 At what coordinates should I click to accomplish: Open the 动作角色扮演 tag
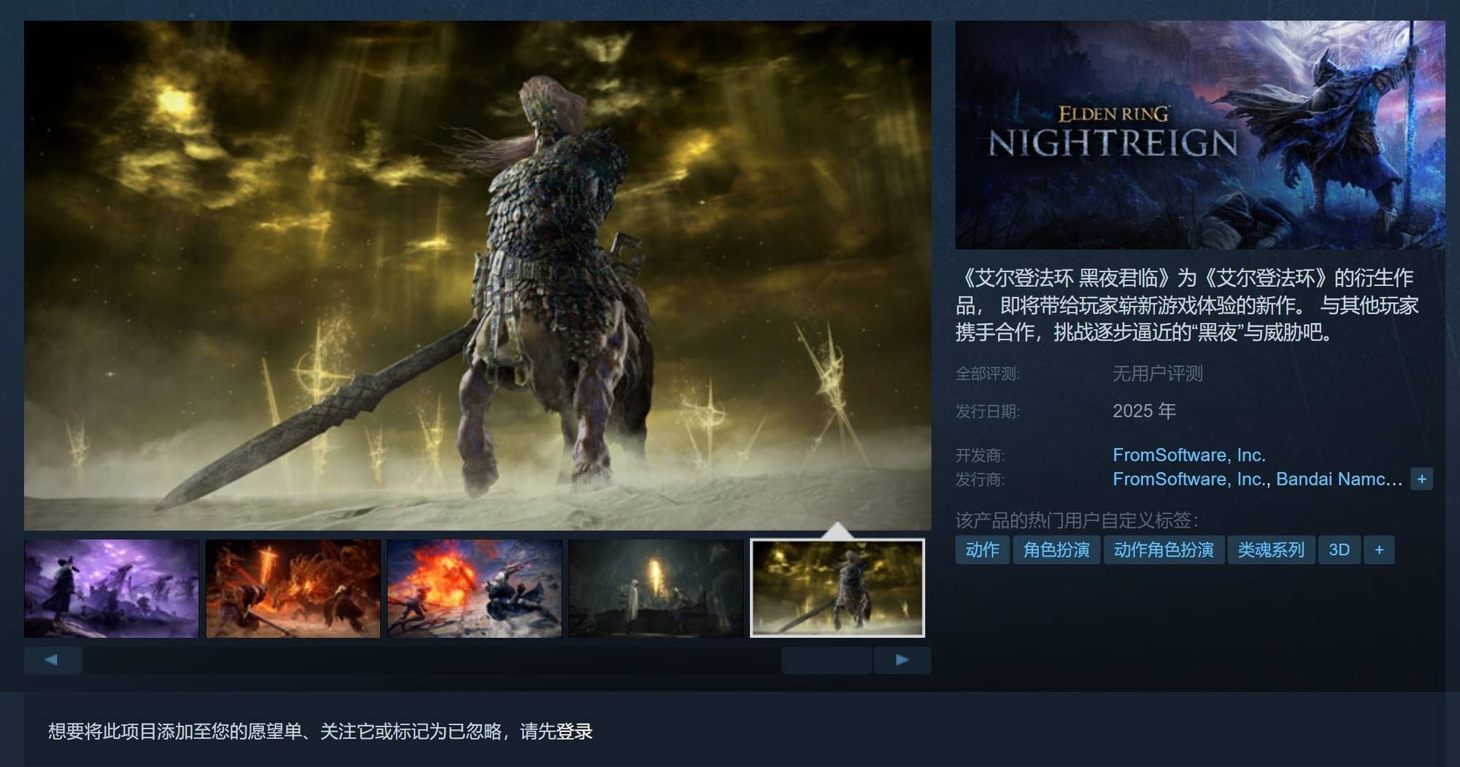coord(1164,550)
